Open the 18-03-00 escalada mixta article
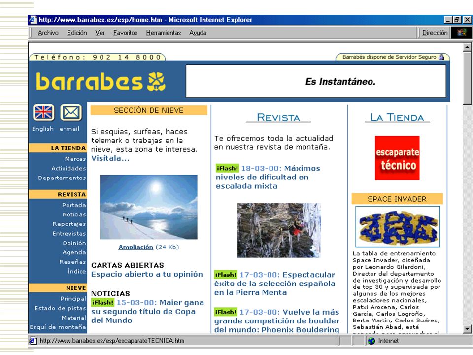The height and width of the screenshot is (355, 473). click(268, 177)
